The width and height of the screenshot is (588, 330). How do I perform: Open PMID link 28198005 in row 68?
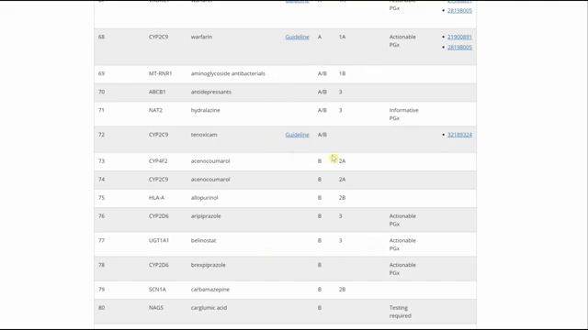pyautogui.click(x=459, y=48)
